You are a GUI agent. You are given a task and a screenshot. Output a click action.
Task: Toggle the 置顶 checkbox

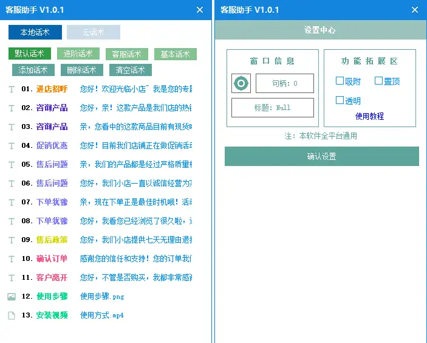(x=378, y=81)
